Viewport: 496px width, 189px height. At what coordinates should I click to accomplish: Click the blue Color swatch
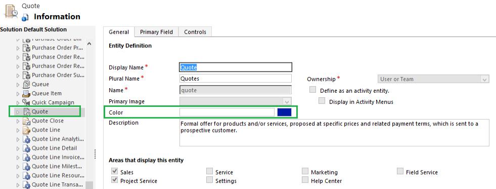pyautogui.click(x=284, y=112)
